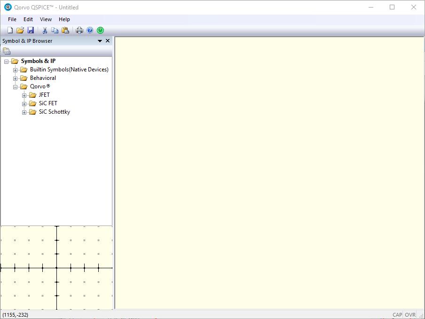425x319 pixels.
Task: Open the Help menu
Action: (x=64, y=19)
